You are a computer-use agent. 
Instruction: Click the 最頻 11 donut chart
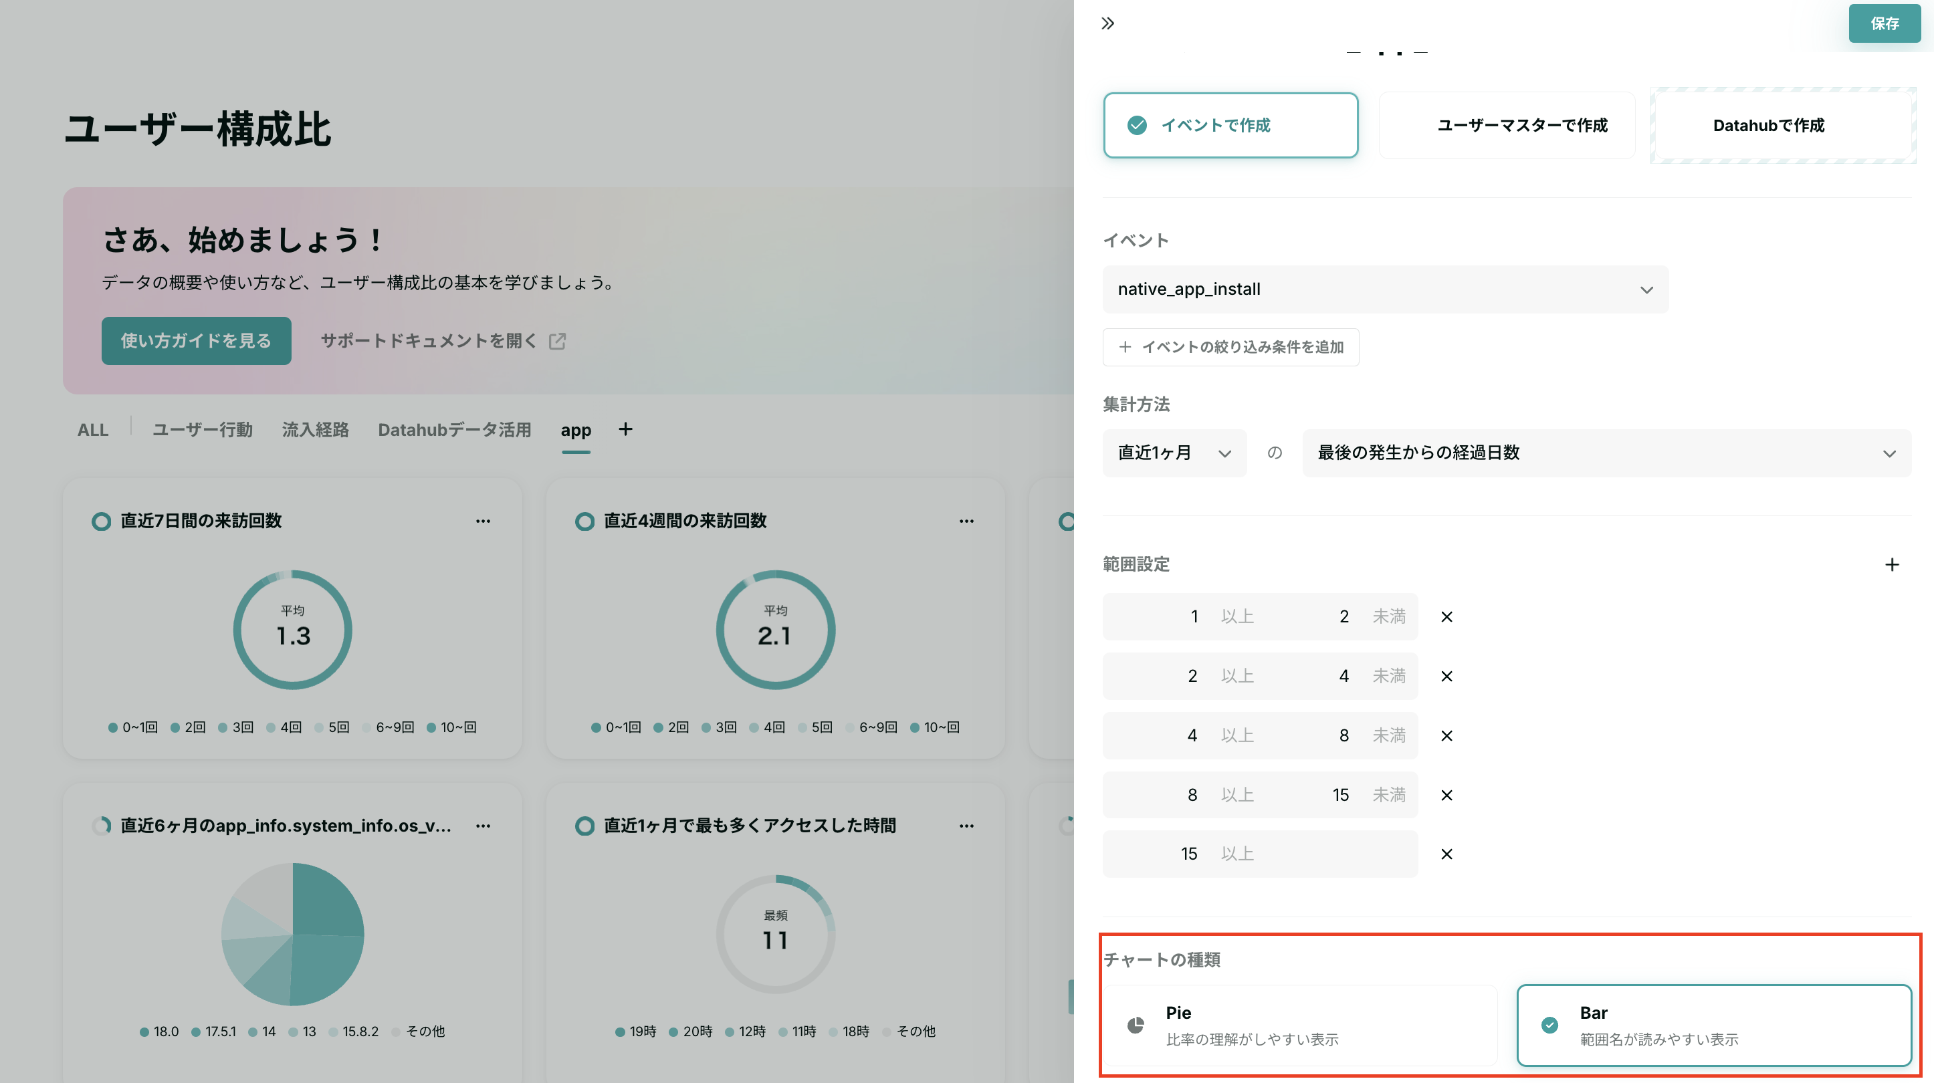[776, 935]
